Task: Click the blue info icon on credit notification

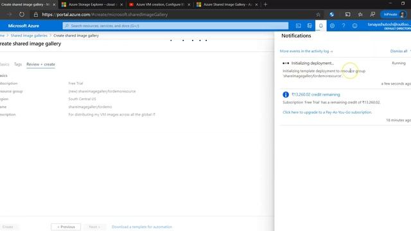Action: click(286, 94)
